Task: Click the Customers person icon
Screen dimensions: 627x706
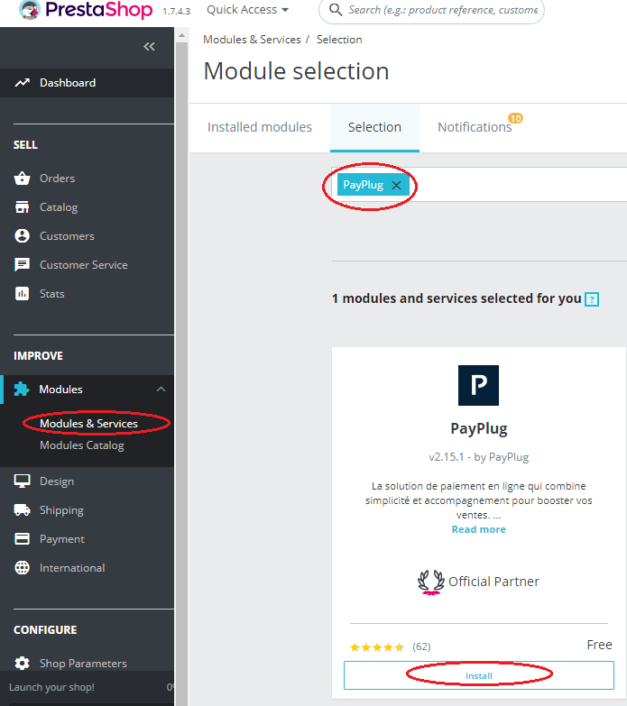Action: [x=22, y=236]
